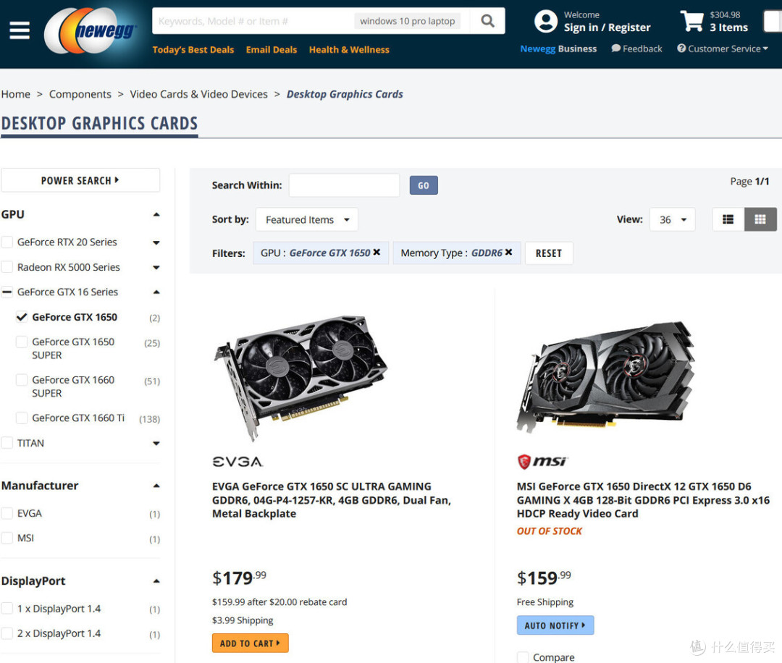Click Sign in / Register
782x663 pixels.
[x=607, y=28]
